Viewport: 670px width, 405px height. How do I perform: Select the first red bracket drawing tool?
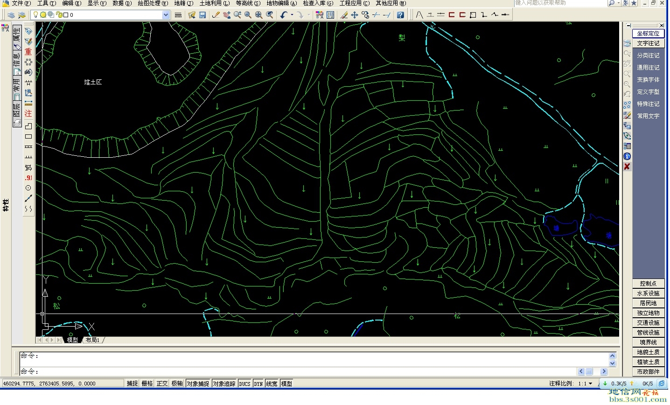pyautogui.click(x=452, y=15)
